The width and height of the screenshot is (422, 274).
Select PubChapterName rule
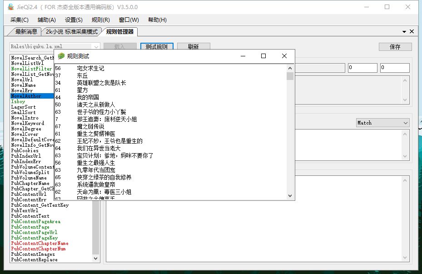click(30, 183)
